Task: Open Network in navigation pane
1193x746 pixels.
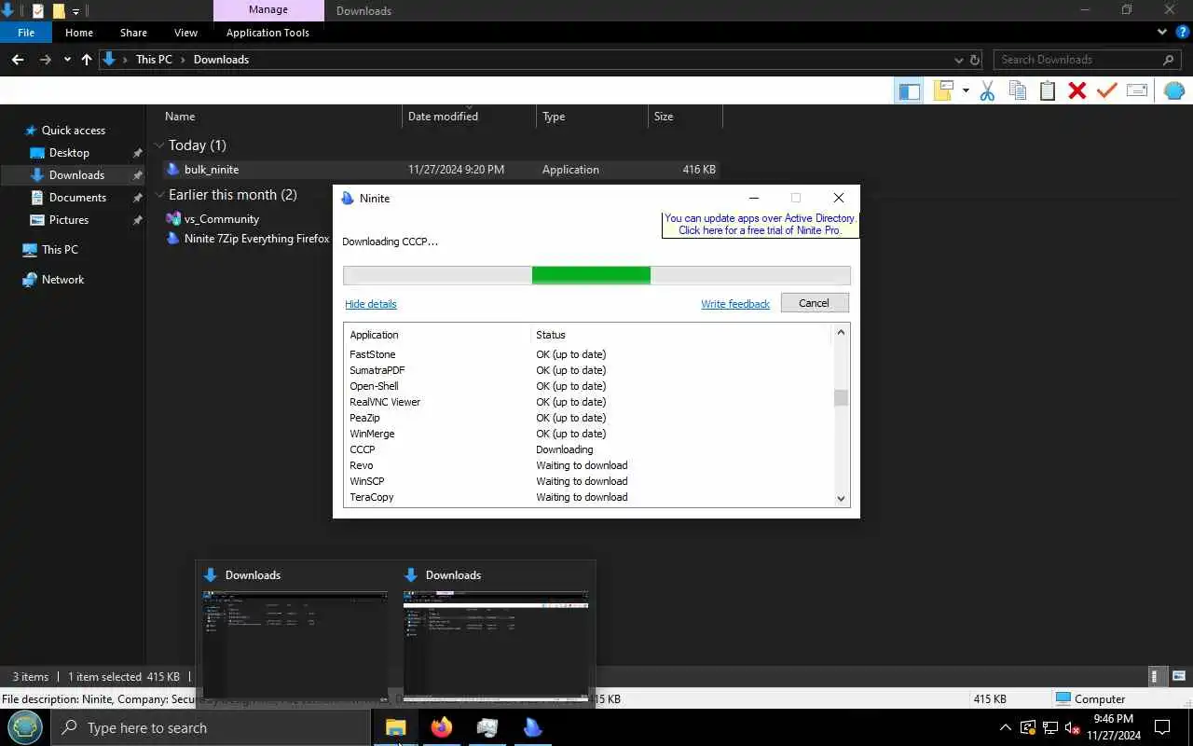Action: point(62,280)
